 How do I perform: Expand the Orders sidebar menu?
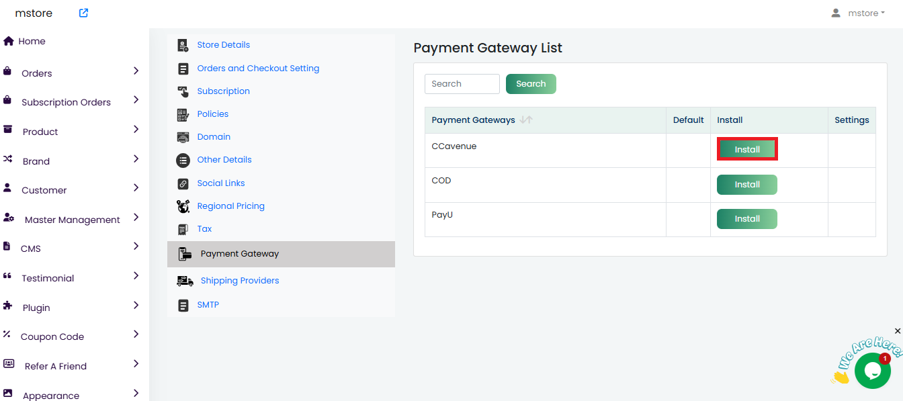(x=136, y=71)
